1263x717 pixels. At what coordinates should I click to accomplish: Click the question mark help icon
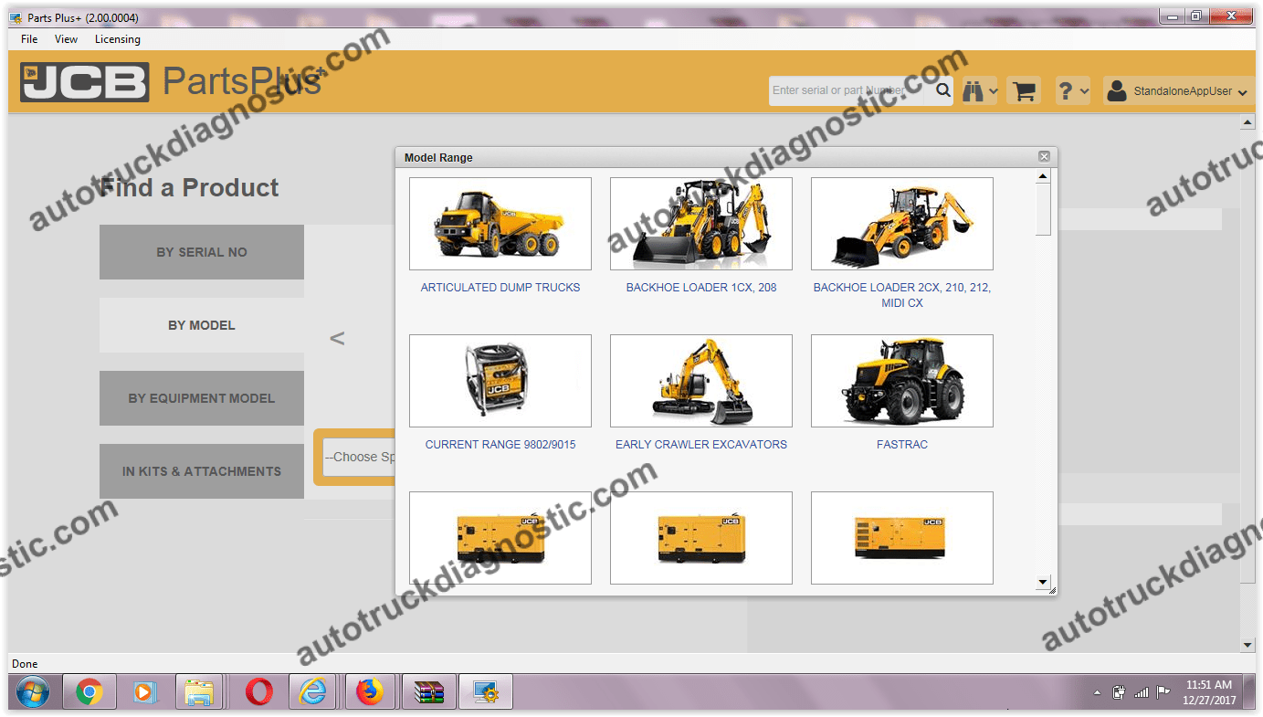pos(1067,90)
